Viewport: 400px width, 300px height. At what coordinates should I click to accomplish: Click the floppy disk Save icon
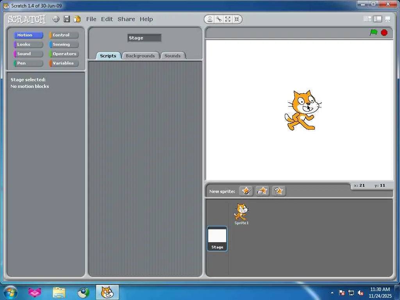point(66,19)
